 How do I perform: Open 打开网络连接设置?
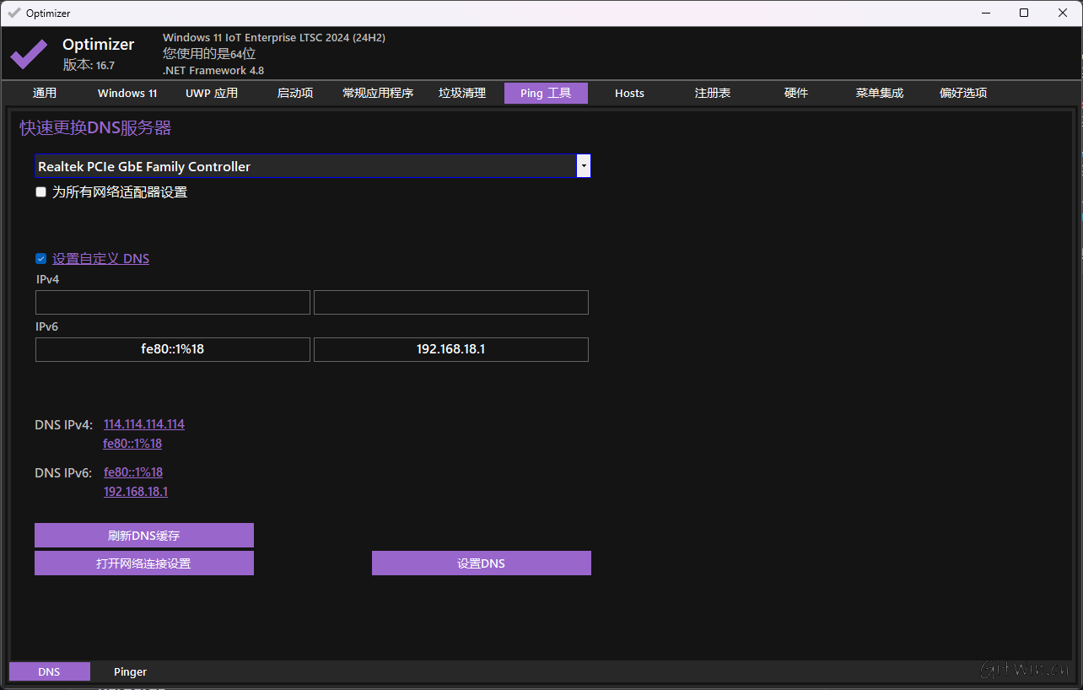[x=143, y=563]
